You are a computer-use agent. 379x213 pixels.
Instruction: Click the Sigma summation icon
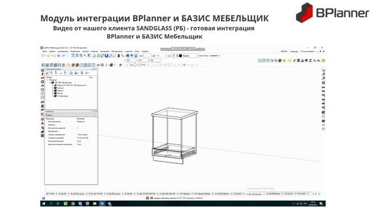(x=310, y=60)
